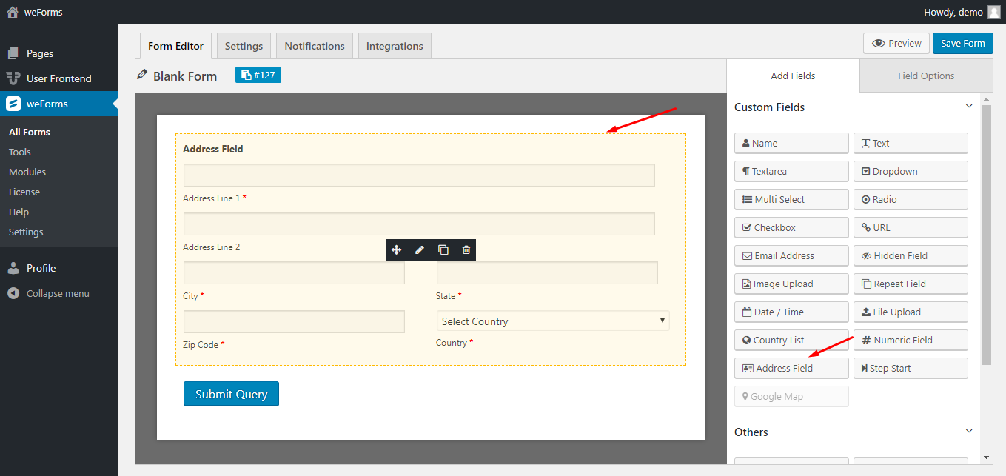Duplicate the Address Field using copy icon
This screenshot has height=476, width=1006.
coord(443,250)
